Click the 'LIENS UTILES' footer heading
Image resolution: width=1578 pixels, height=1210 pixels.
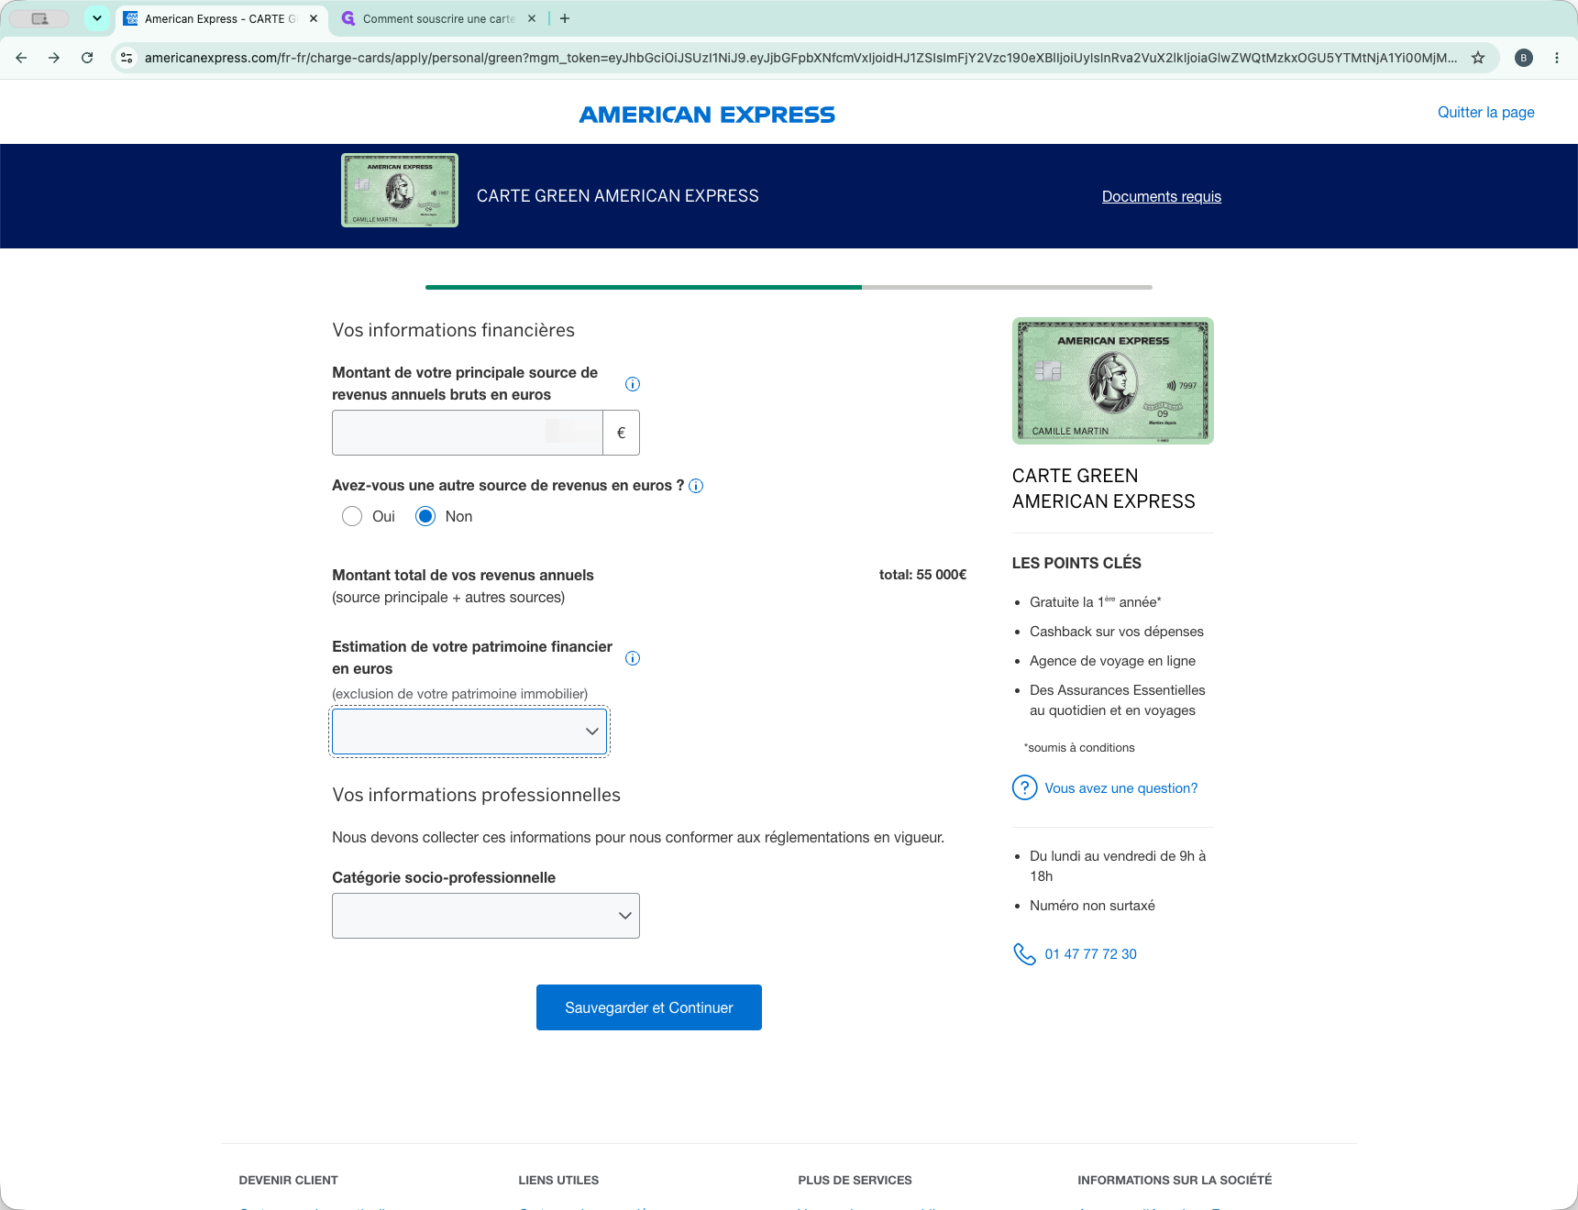[558, 1181]
